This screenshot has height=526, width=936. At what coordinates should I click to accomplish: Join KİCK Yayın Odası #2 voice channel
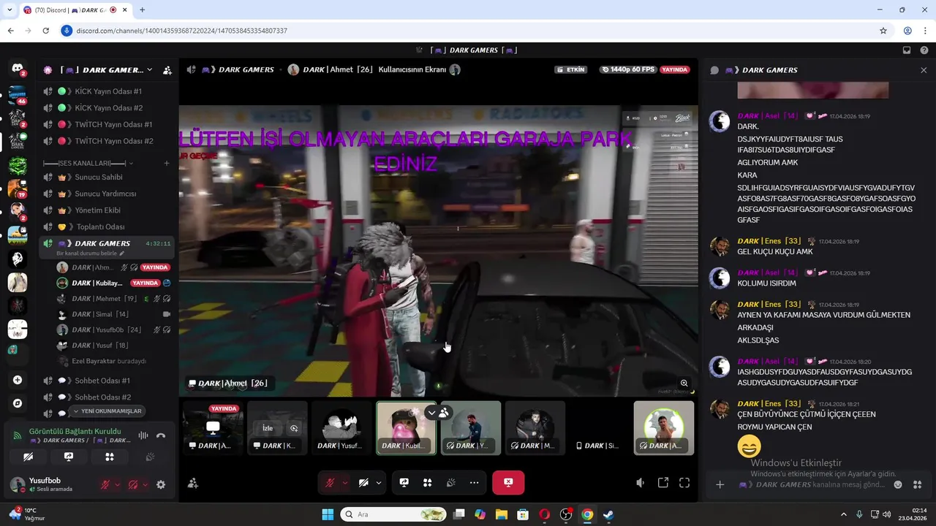108,108
